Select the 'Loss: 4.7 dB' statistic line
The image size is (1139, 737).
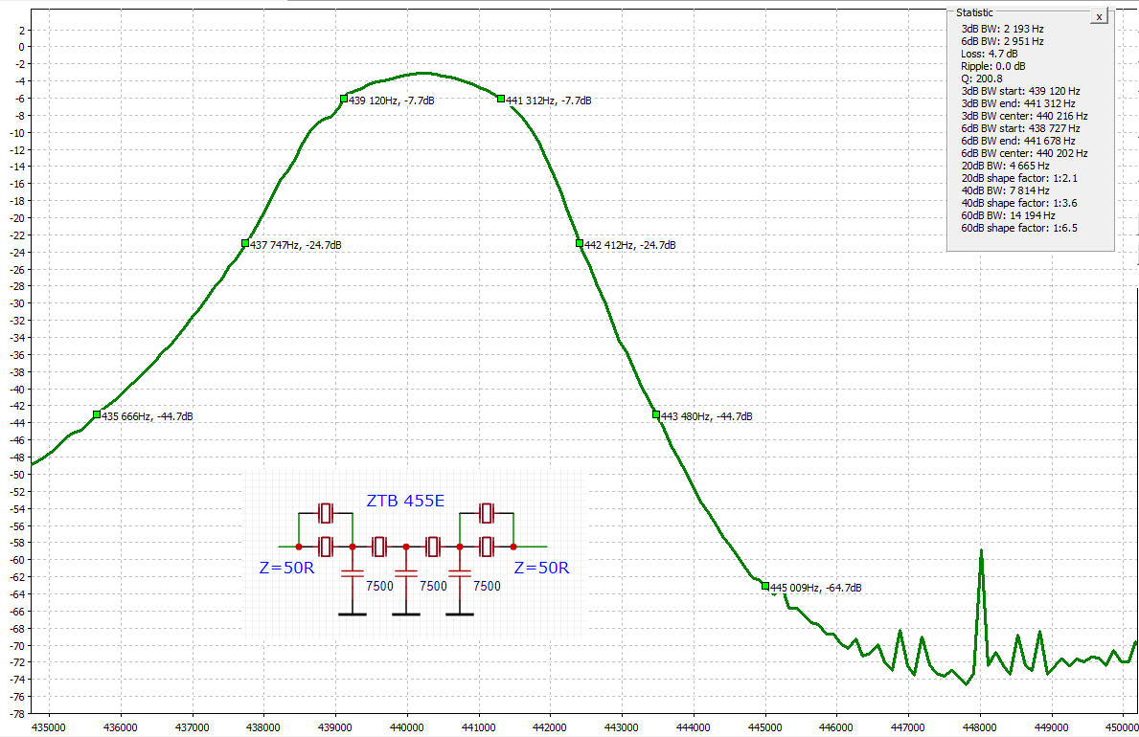[991, 54]
